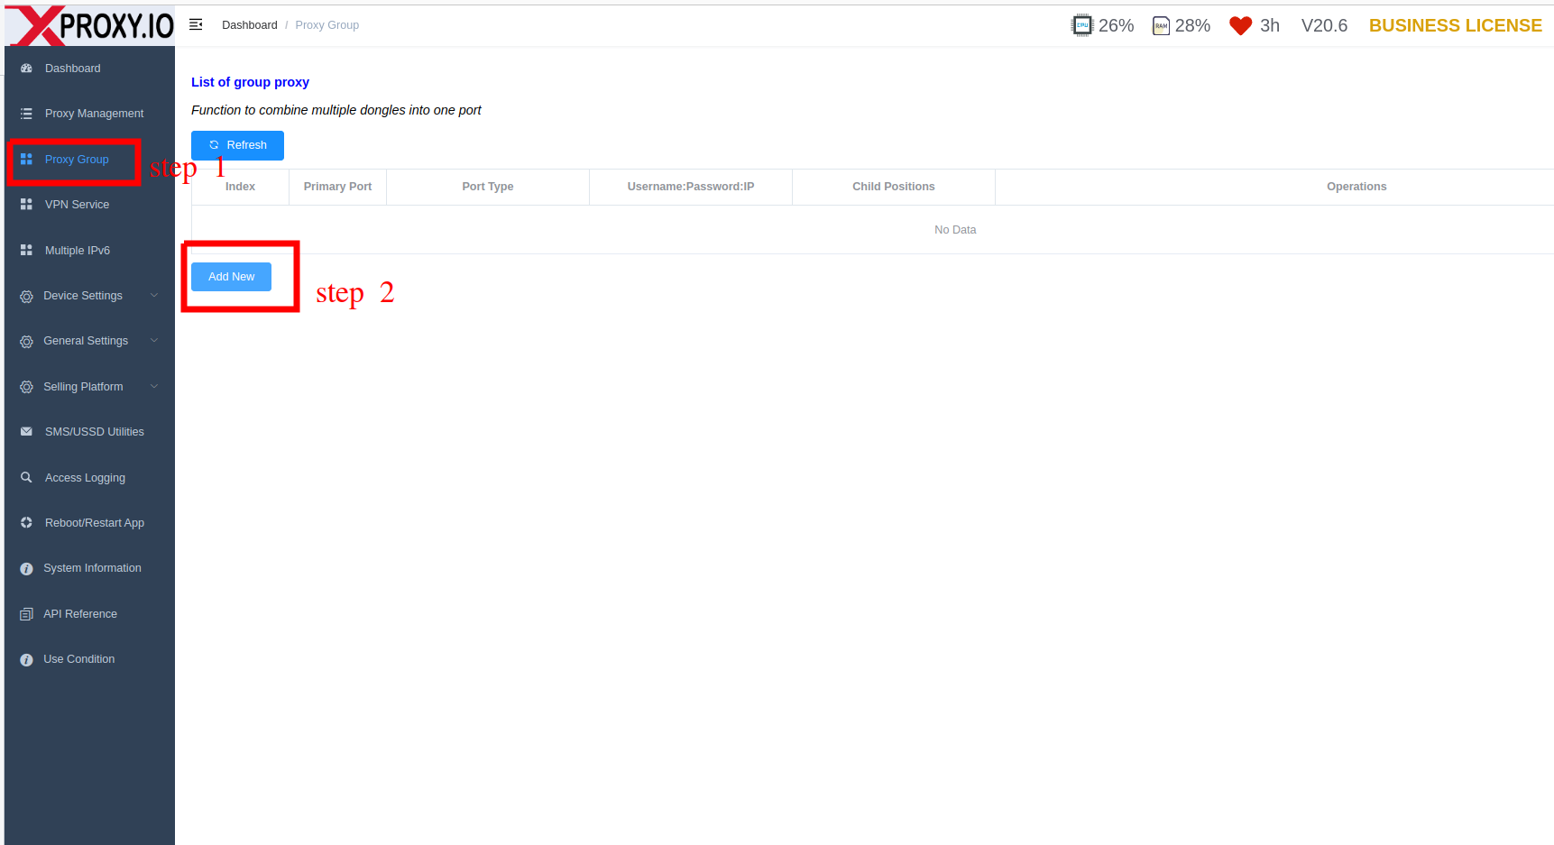Go to Dashboard via breadcrumb link

point(249,25)
